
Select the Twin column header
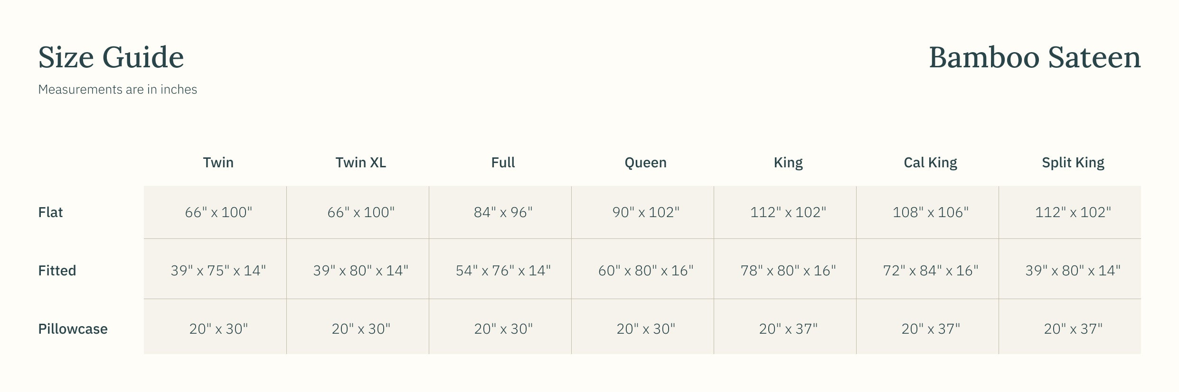[x=218, y=163]
